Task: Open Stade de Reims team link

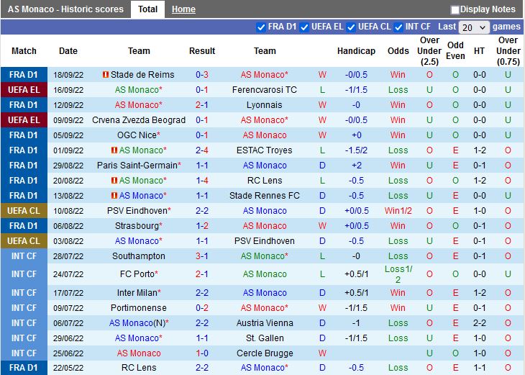Action: 142,74
